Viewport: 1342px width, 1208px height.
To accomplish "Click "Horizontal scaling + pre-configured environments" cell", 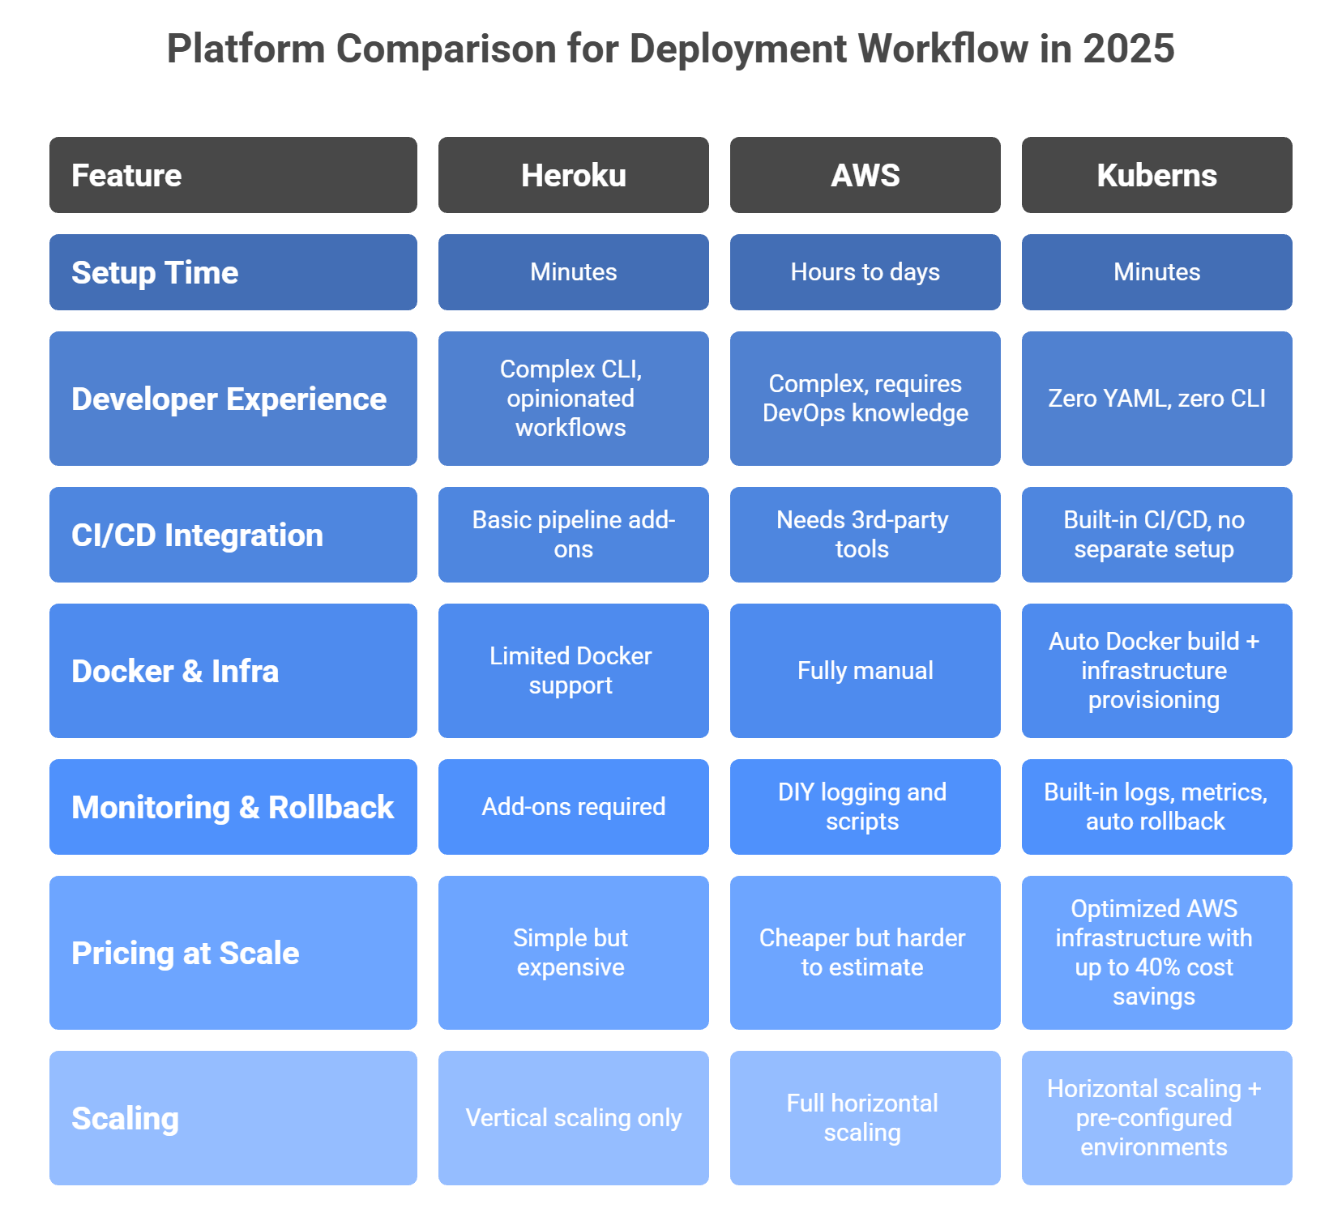I will [x=1157, y=1118].
